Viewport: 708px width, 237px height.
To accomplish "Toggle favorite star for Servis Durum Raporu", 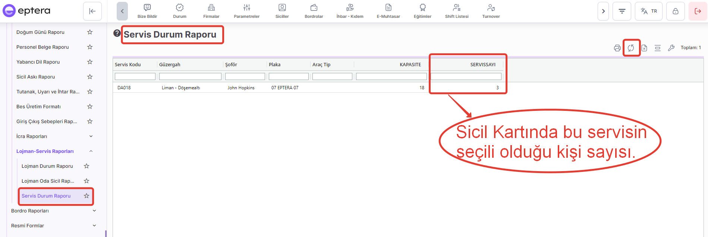I will click(x=86, y=196).
